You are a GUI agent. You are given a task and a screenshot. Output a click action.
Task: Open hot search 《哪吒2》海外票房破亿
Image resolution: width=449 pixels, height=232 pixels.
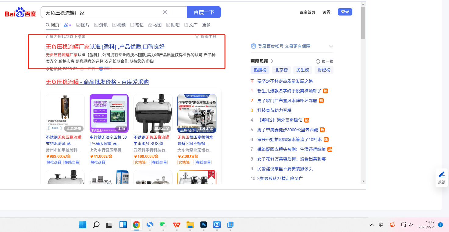tap(280, 120)
